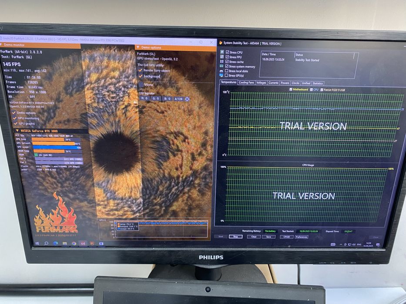Viewport: 406px width, 304px height.
Task: Untick the Stress CPU checkbox
Action: click(227, 52)
